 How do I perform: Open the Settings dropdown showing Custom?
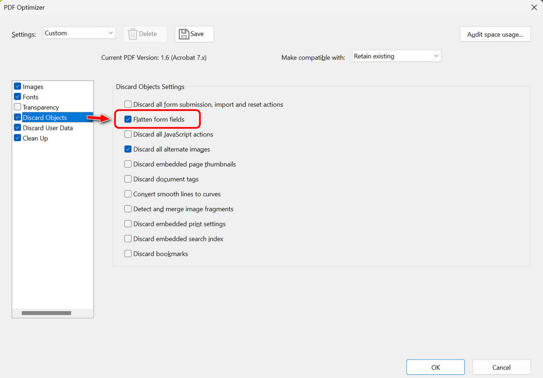click(79, 33)
